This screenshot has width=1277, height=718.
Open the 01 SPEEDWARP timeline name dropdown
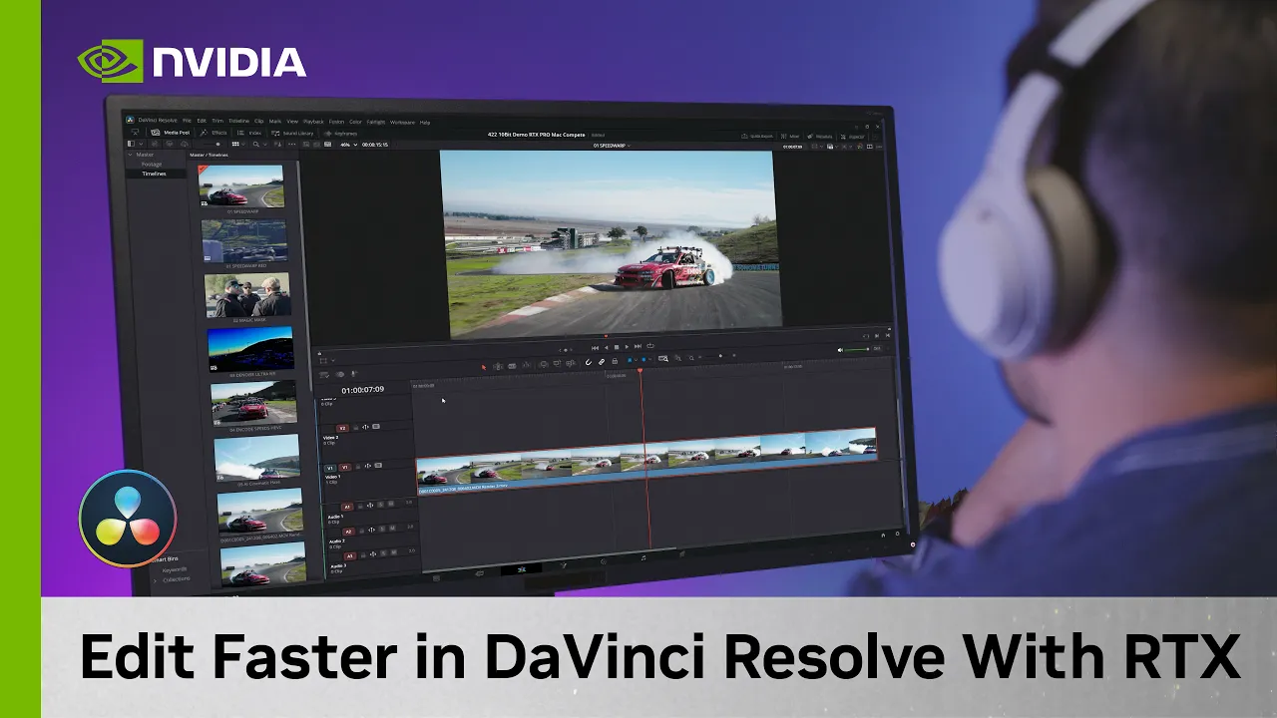(x=612, y=146)
